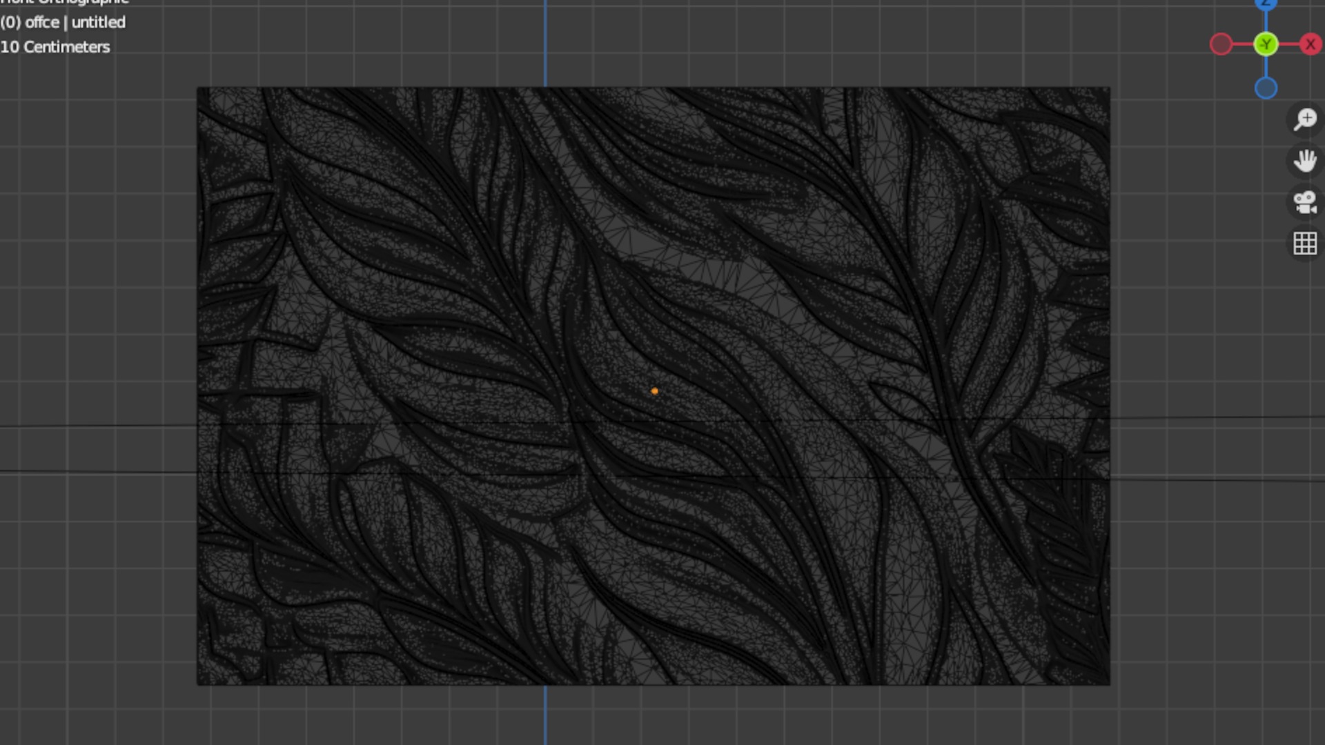
Task: Click the blue Z axis line above mesh
Action: click(545, 41)
